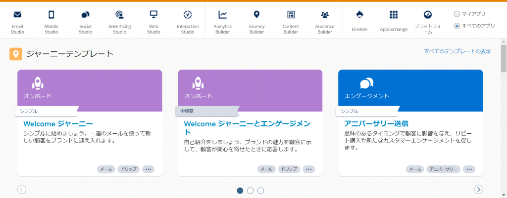
Task: Click メール tag on アニバーサリー送信 card
Action: [x=415, y=169]
